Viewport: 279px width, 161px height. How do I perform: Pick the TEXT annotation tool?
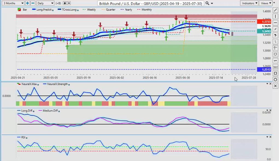(275, 67)
